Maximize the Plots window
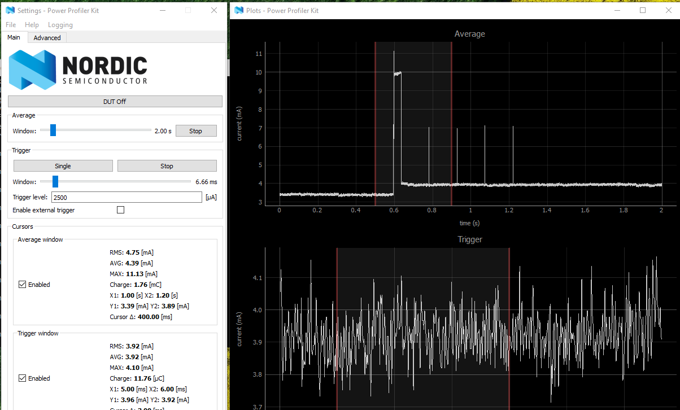This screenshot has width=680, height=410. click(x=642, y=10)
